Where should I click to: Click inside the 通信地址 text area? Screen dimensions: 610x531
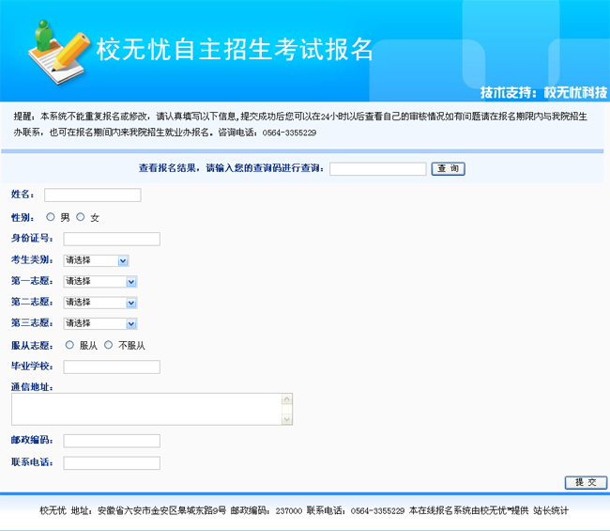tap(146, 409)
